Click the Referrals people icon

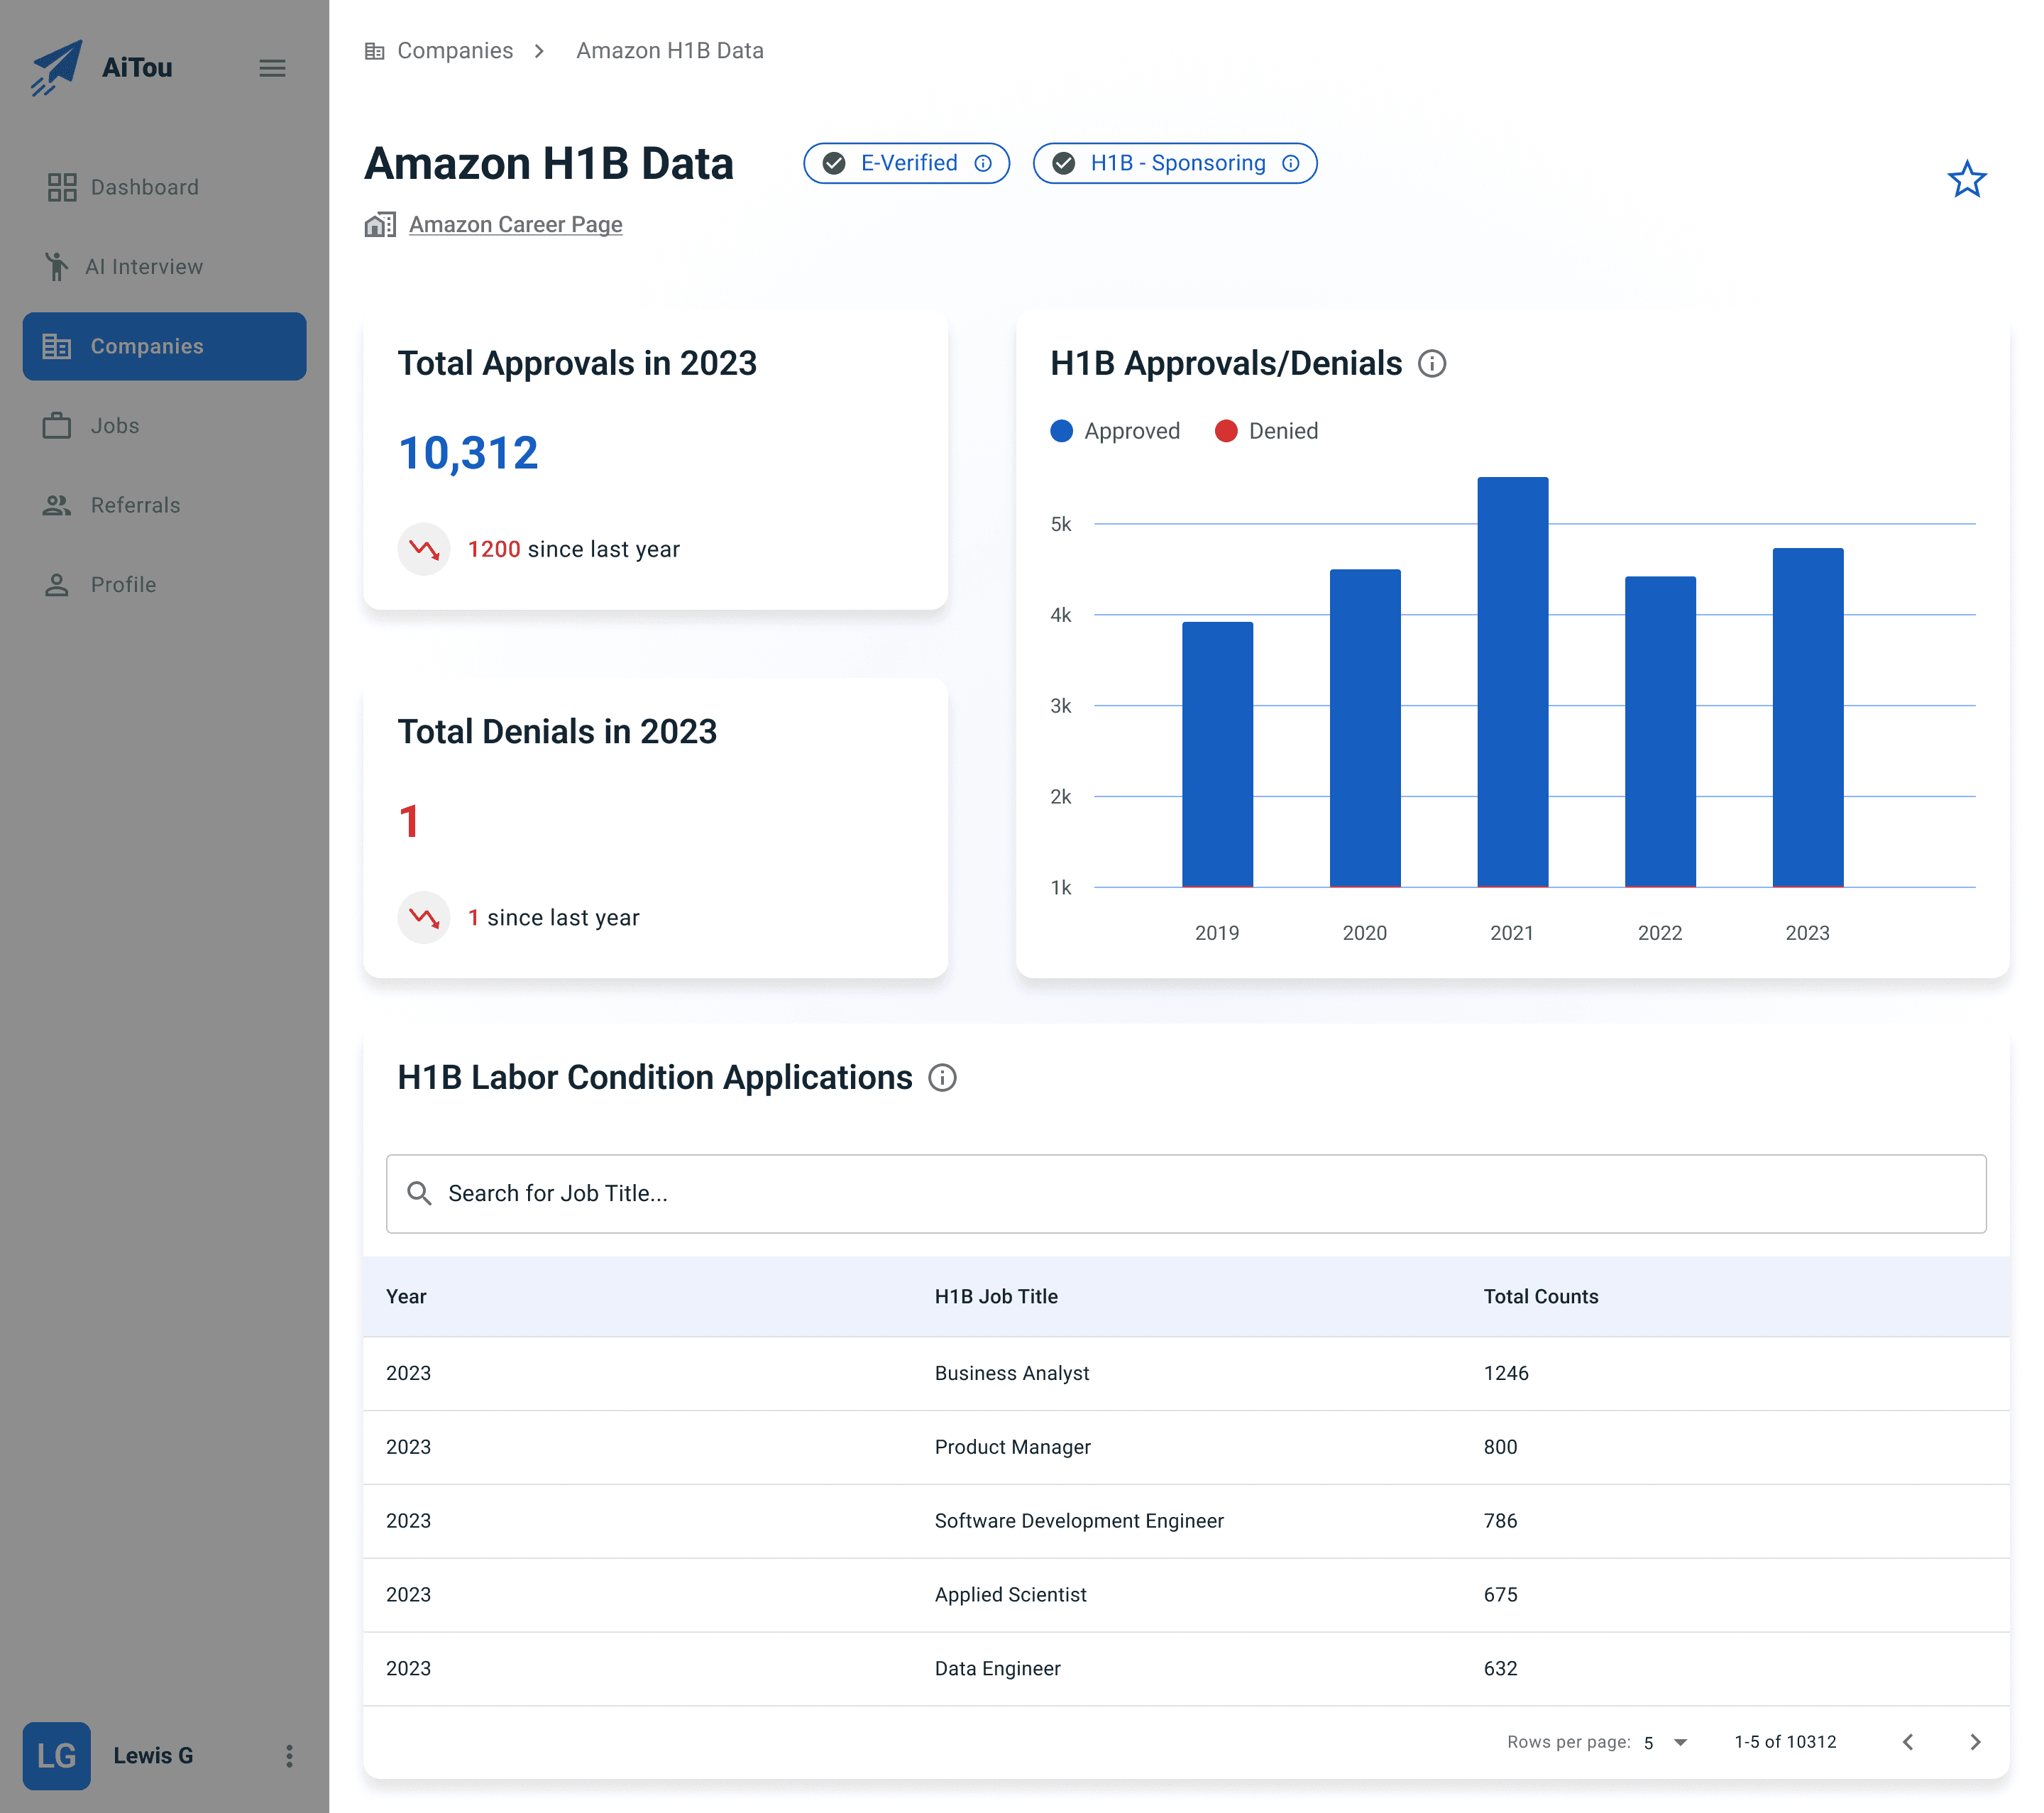click(x=57, y=505)
